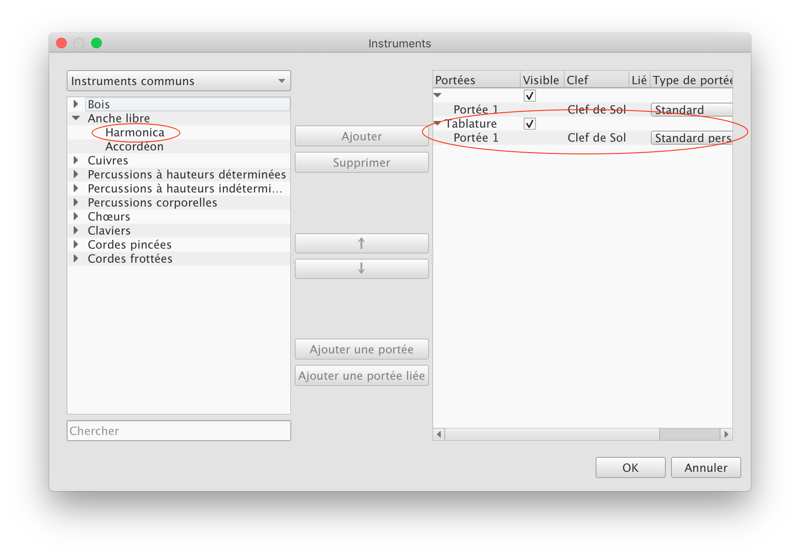Image resolution: width=800 pixels, height=556 pixels.
Task: Click Ajouter une portée liée
Action: [x=361, y=376]
